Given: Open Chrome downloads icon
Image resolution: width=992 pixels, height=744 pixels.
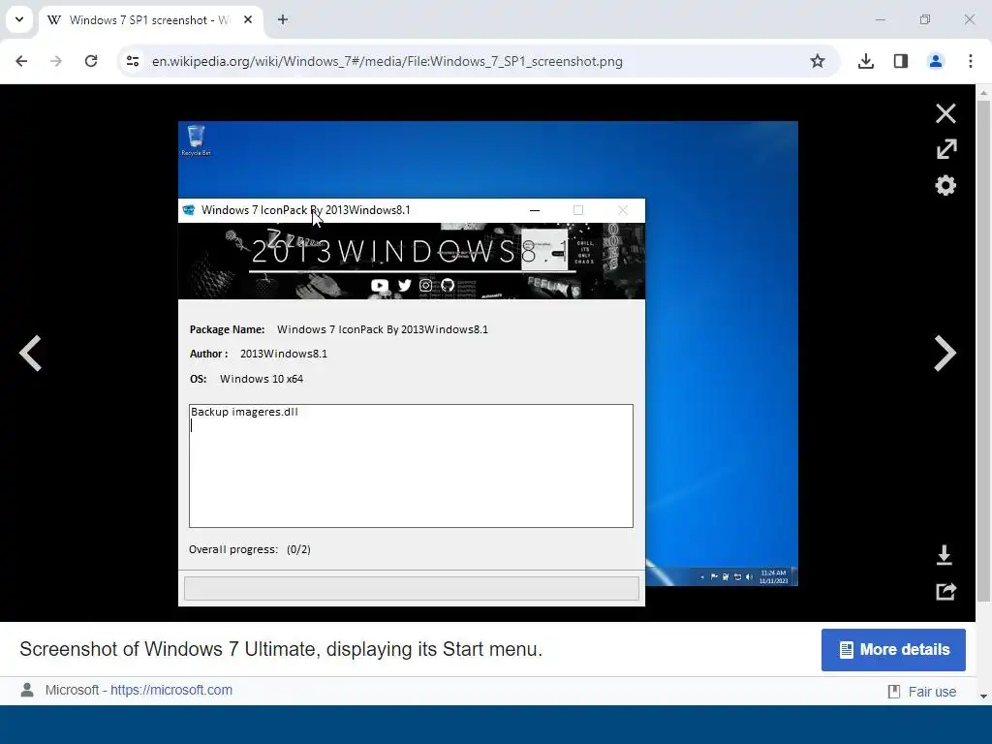Looking at the screenshot, I should tap(866, 61).
